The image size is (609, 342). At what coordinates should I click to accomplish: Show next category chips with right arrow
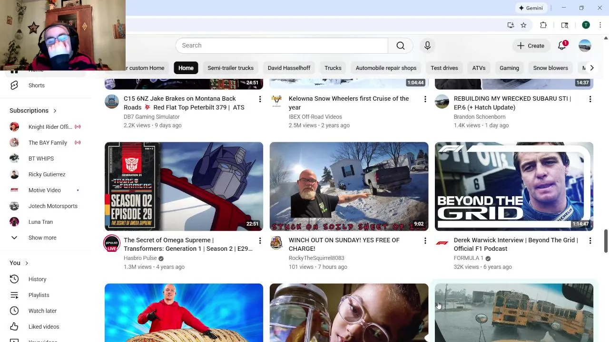tap(591, 68)
